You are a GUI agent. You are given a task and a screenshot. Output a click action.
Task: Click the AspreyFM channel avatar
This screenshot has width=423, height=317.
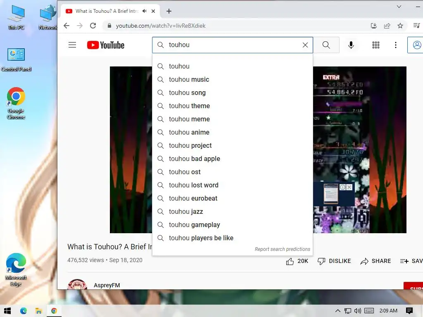pos(77,284)
